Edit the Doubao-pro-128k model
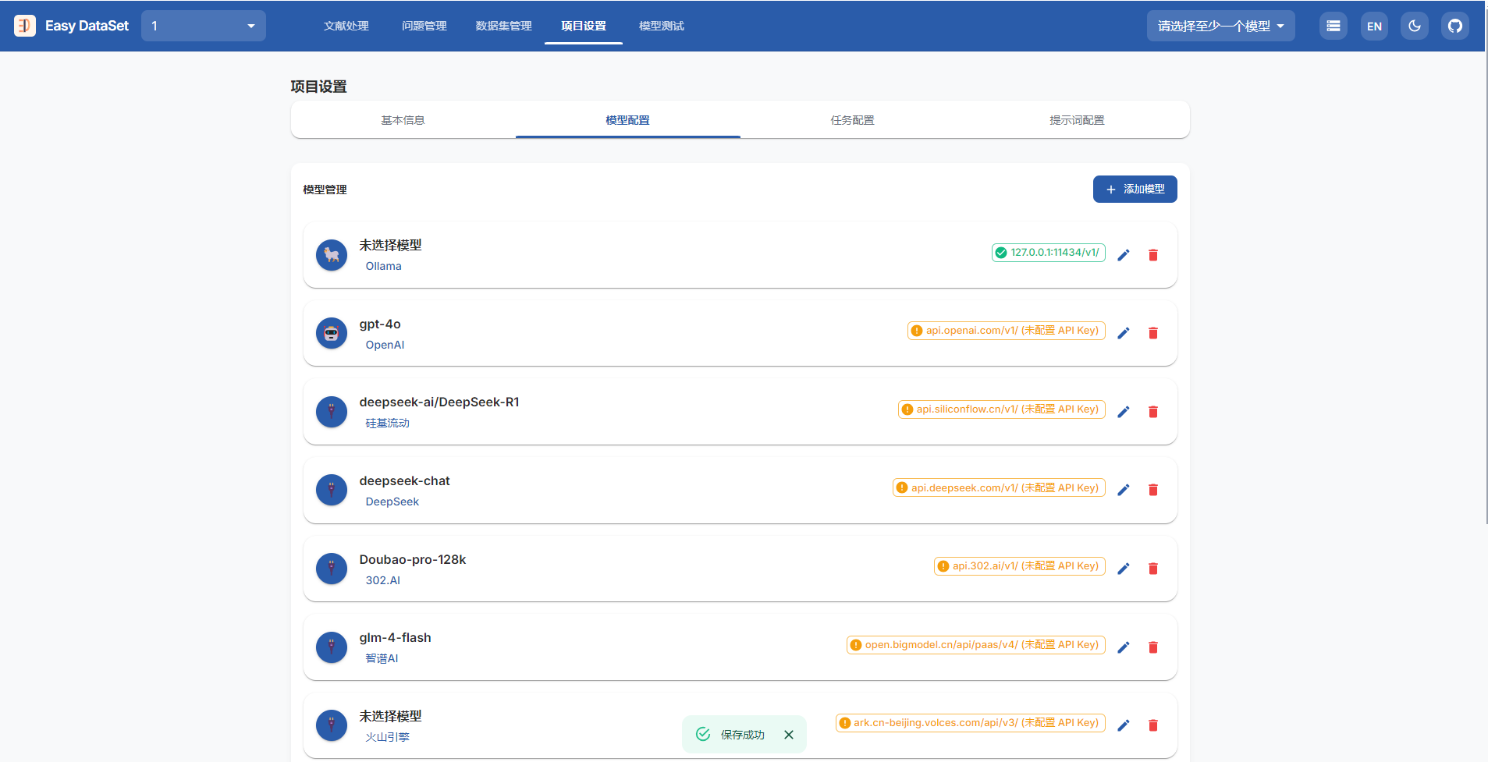Viewport: 1488px width, 762px height. point(1124,569)
